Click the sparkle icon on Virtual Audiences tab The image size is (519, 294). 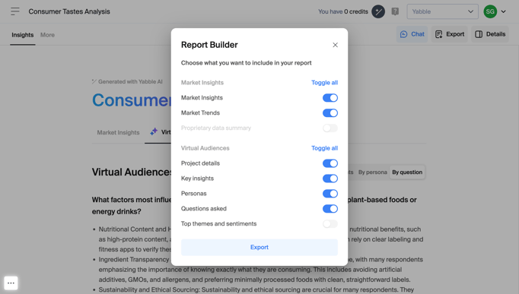154,131
